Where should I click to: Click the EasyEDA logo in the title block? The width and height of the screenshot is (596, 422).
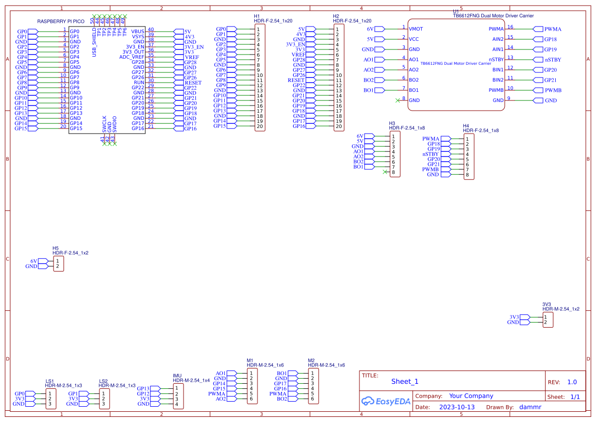click(385, 401)
